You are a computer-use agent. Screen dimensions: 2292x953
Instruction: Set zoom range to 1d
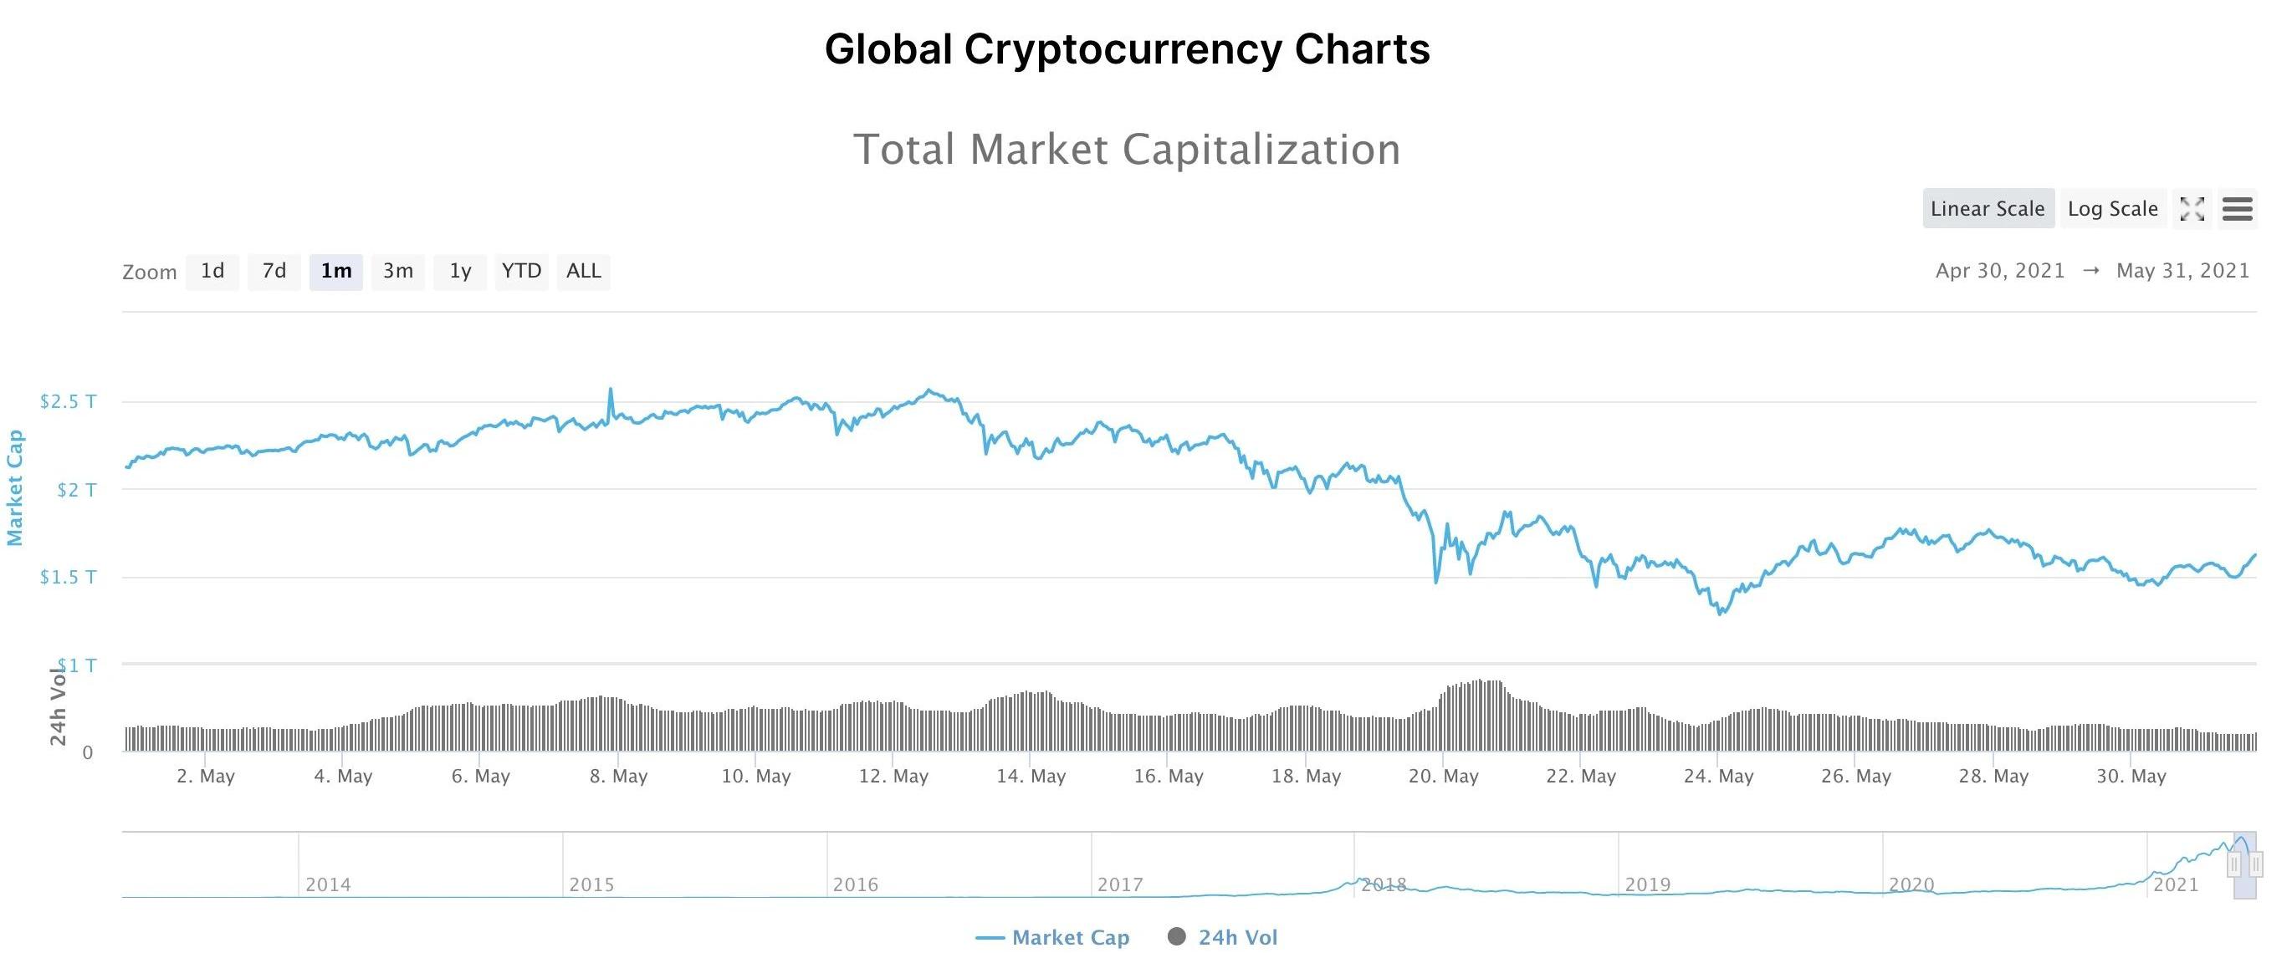click(x=212, y=271)
